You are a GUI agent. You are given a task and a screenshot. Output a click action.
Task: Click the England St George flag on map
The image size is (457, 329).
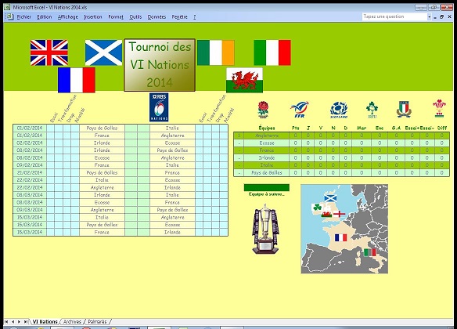coord(340,214)
